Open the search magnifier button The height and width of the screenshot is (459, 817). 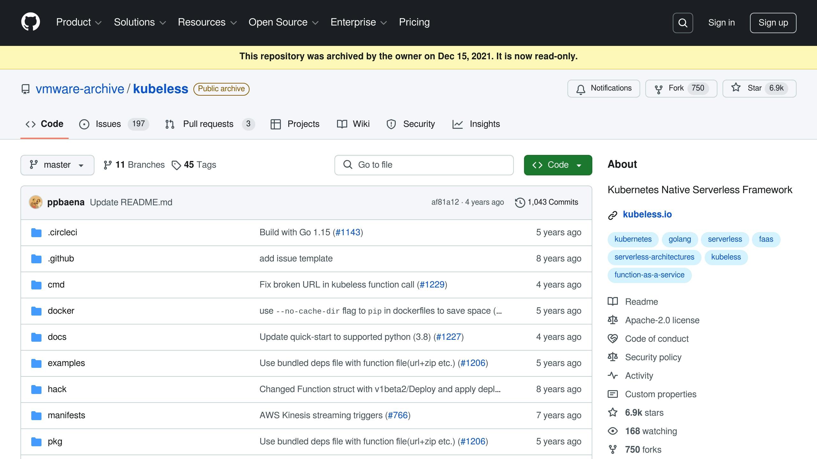coord(683,23)
